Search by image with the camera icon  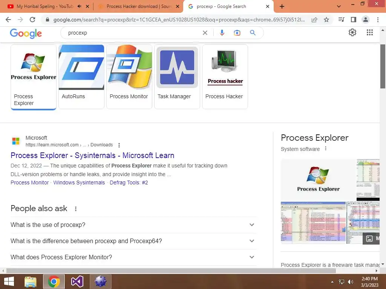point(237,33)
